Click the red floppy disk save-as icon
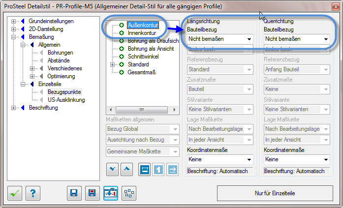The width and height of the screenshot is (343, 208). (93, 193)
